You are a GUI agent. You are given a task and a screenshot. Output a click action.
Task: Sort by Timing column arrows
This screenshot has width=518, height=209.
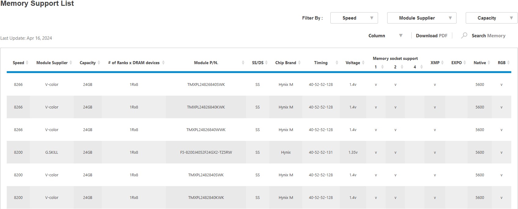pyautogui.click(x=337, y=63)
